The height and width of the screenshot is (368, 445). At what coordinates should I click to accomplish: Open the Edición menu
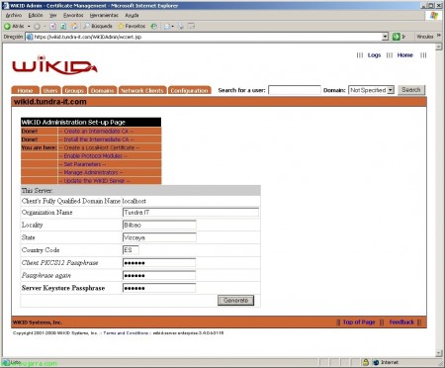(x=36, y=15)
